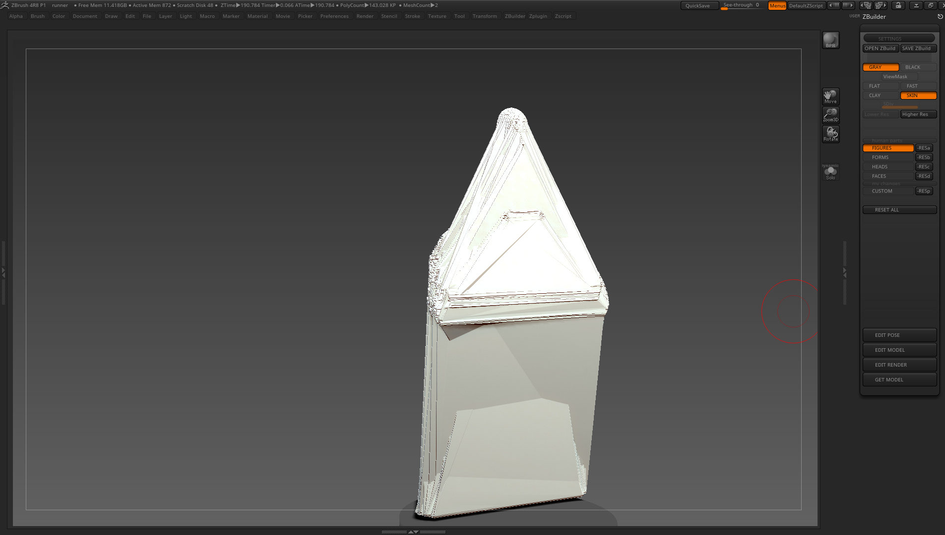
Task: Open the Tool menu
Action: pos(459,16)
